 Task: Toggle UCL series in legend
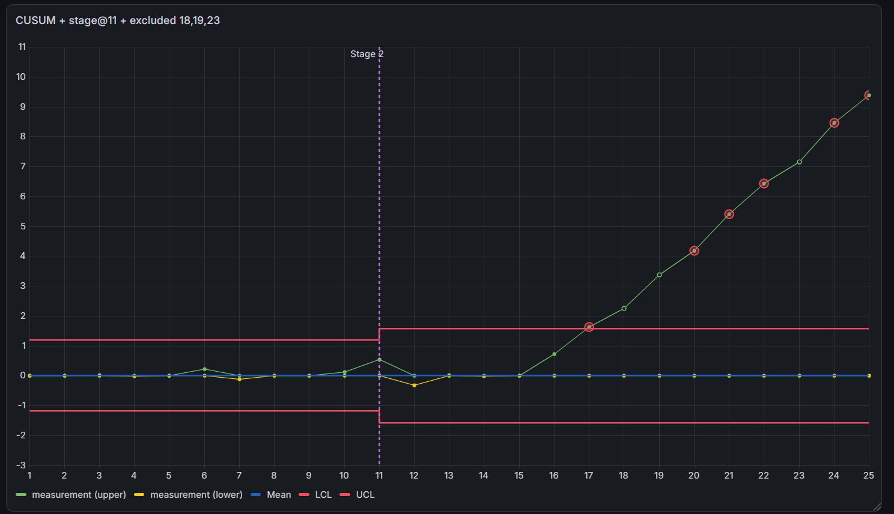(365, 495)
